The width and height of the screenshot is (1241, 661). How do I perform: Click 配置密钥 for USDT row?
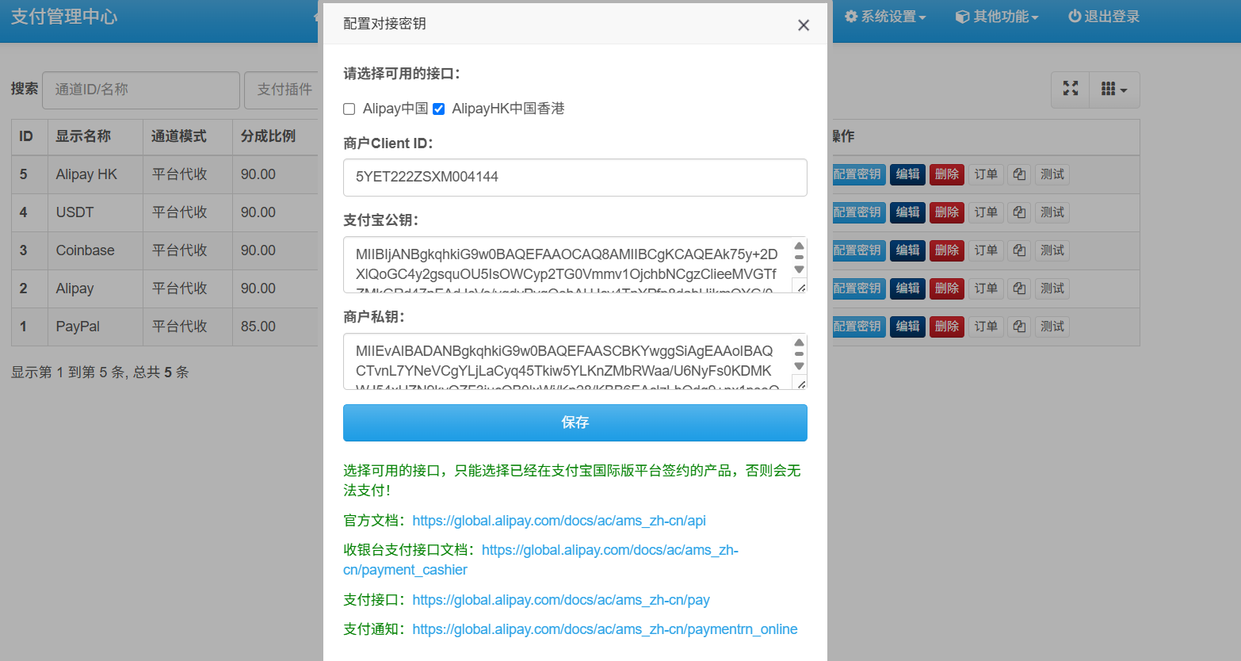click(857, 212)
